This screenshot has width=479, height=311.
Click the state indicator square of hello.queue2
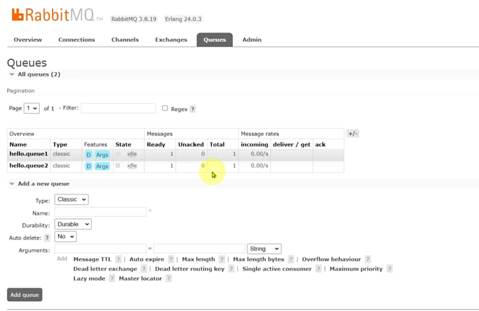[118, 166]
